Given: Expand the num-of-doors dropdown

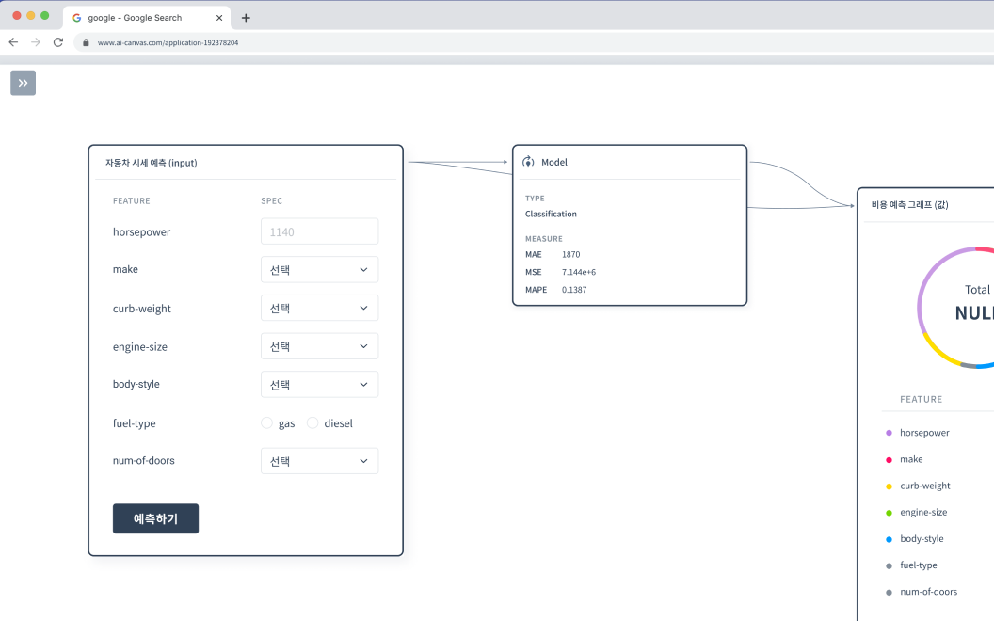Looking at the screenshot, I should (319, 461).
